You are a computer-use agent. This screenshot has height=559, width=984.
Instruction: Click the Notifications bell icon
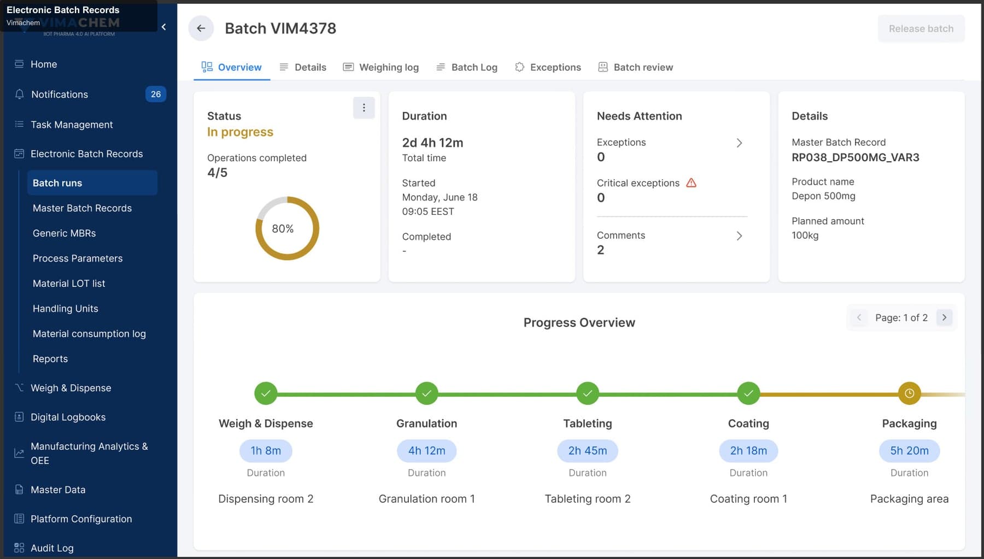(x=19, y=94)
